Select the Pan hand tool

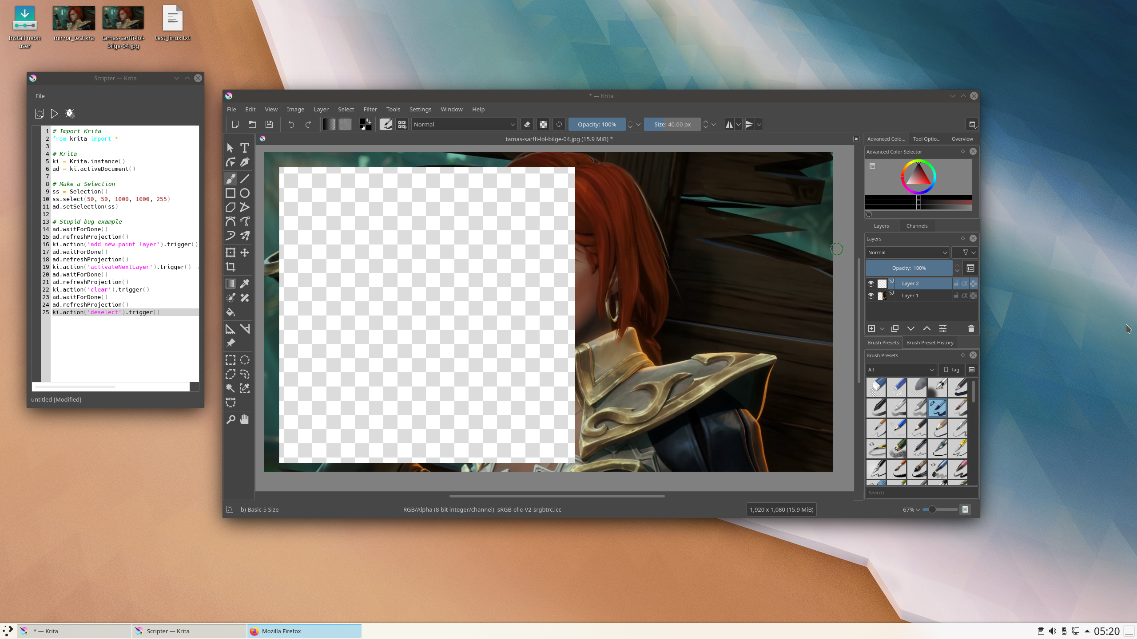(245, 419)
